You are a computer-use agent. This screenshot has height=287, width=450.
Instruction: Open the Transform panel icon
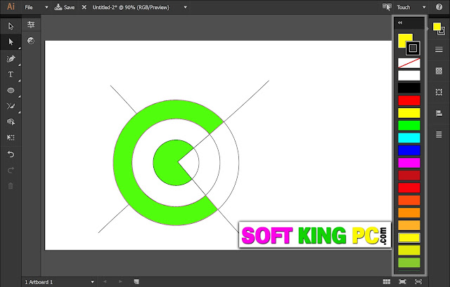click(x=439, y=92)
